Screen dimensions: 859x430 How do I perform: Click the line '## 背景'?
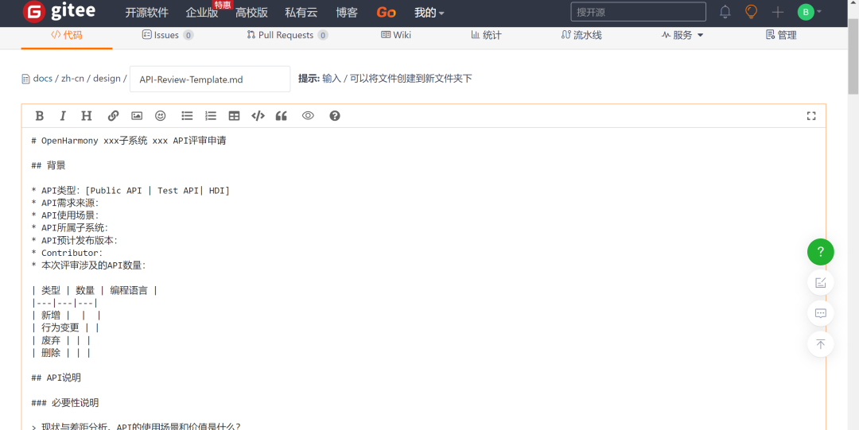49,165
